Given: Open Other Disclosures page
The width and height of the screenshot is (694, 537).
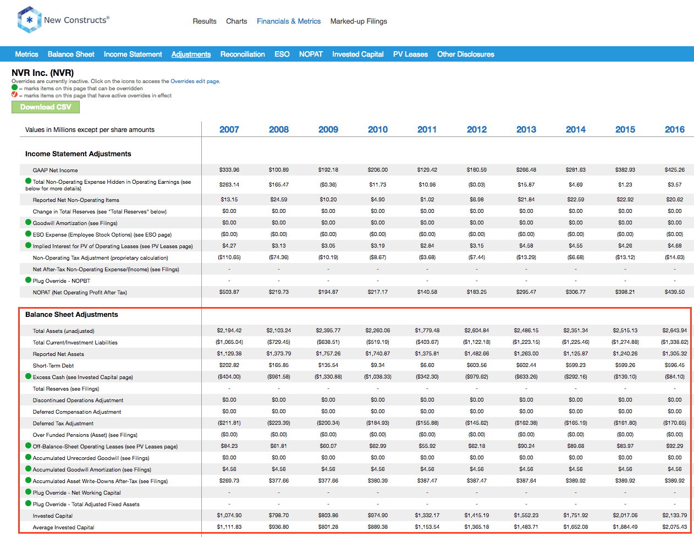Looking at the screenshot, I should click(x=466, y=54).
